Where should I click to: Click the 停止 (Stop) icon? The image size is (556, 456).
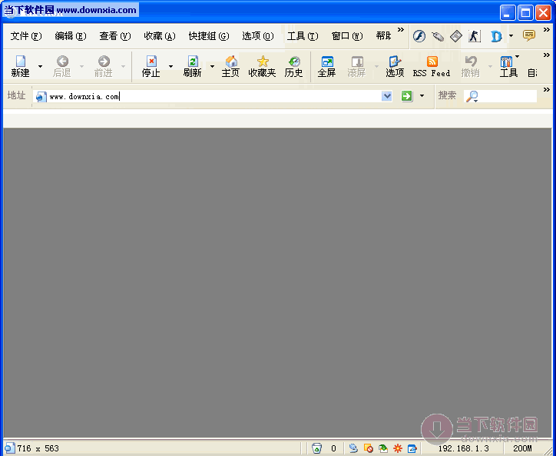point(151,66)
